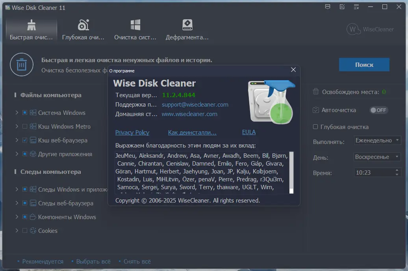408x271 pixels.
Task: Open the Quick Clean broom tab
Action: click(x=31, y=29)
